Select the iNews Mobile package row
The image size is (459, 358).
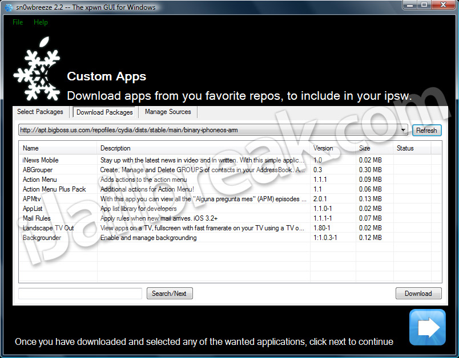(230, 160)
